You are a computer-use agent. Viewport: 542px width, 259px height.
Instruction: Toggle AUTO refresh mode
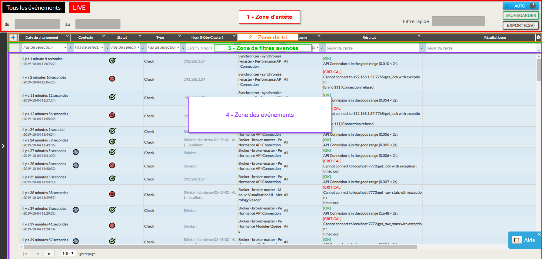pos(520,6)
